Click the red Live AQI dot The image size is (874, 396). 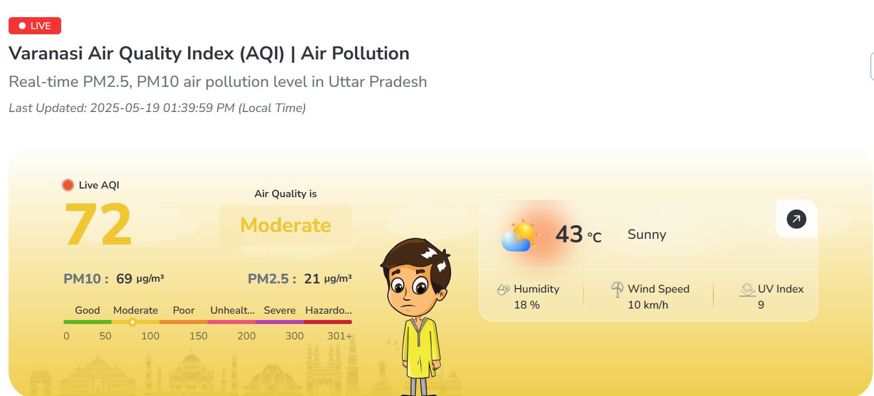[68, 185]
